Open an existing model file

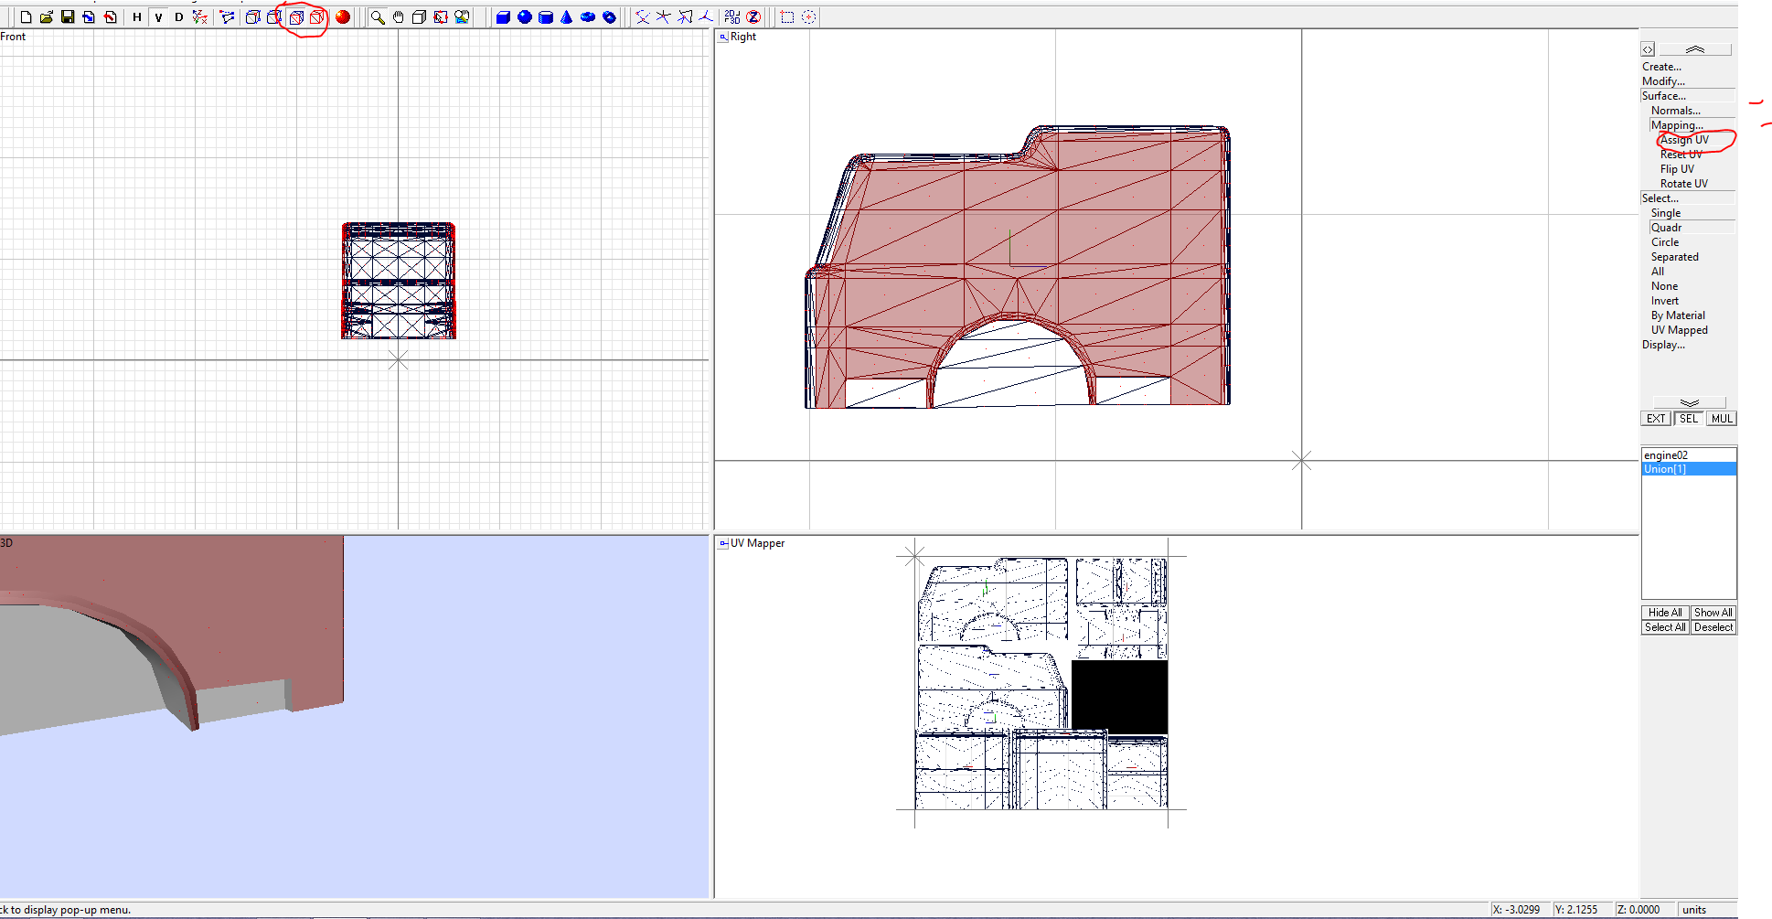point(47,16)
